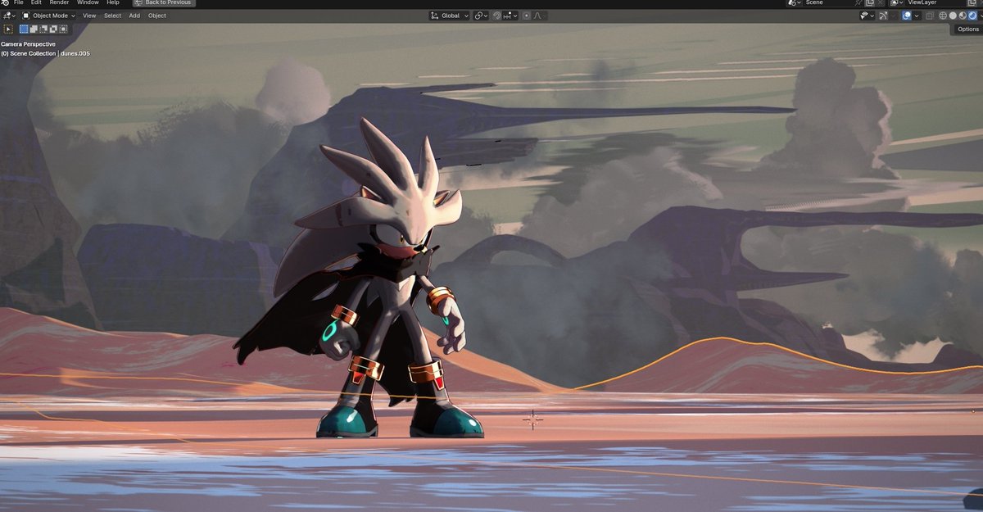983x512 pixels.
Task: Toggle proportional editing
Action: click(x=527, y=16)
